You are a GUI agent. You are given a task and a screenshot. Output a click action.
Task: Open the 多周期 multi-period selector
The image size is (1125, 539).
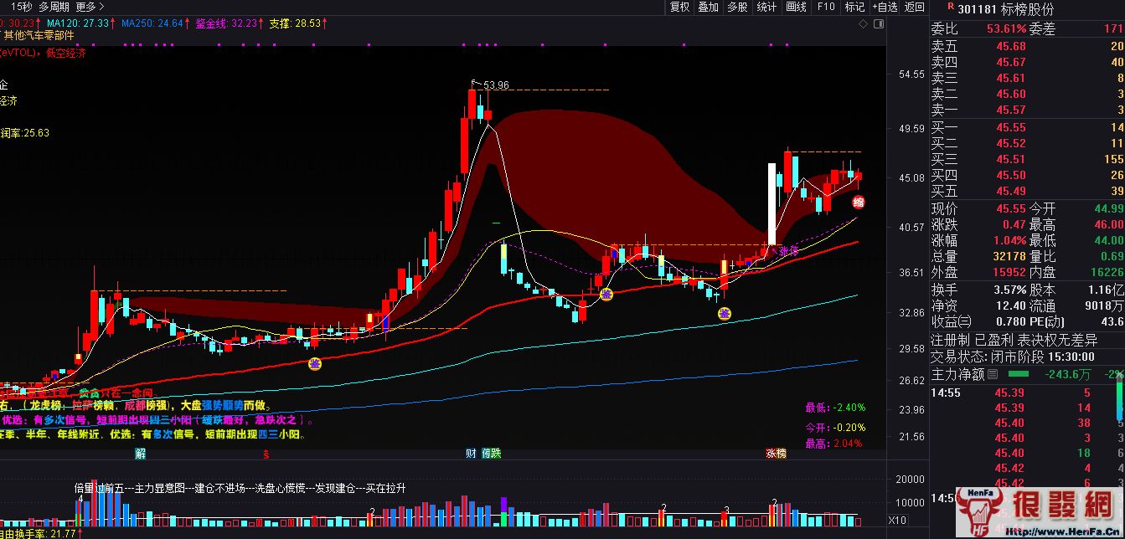(x=54, y=7)
